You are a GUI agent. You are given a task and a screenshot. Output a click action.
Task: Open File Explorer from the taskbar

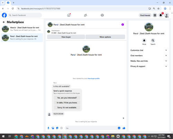[113, 136]
